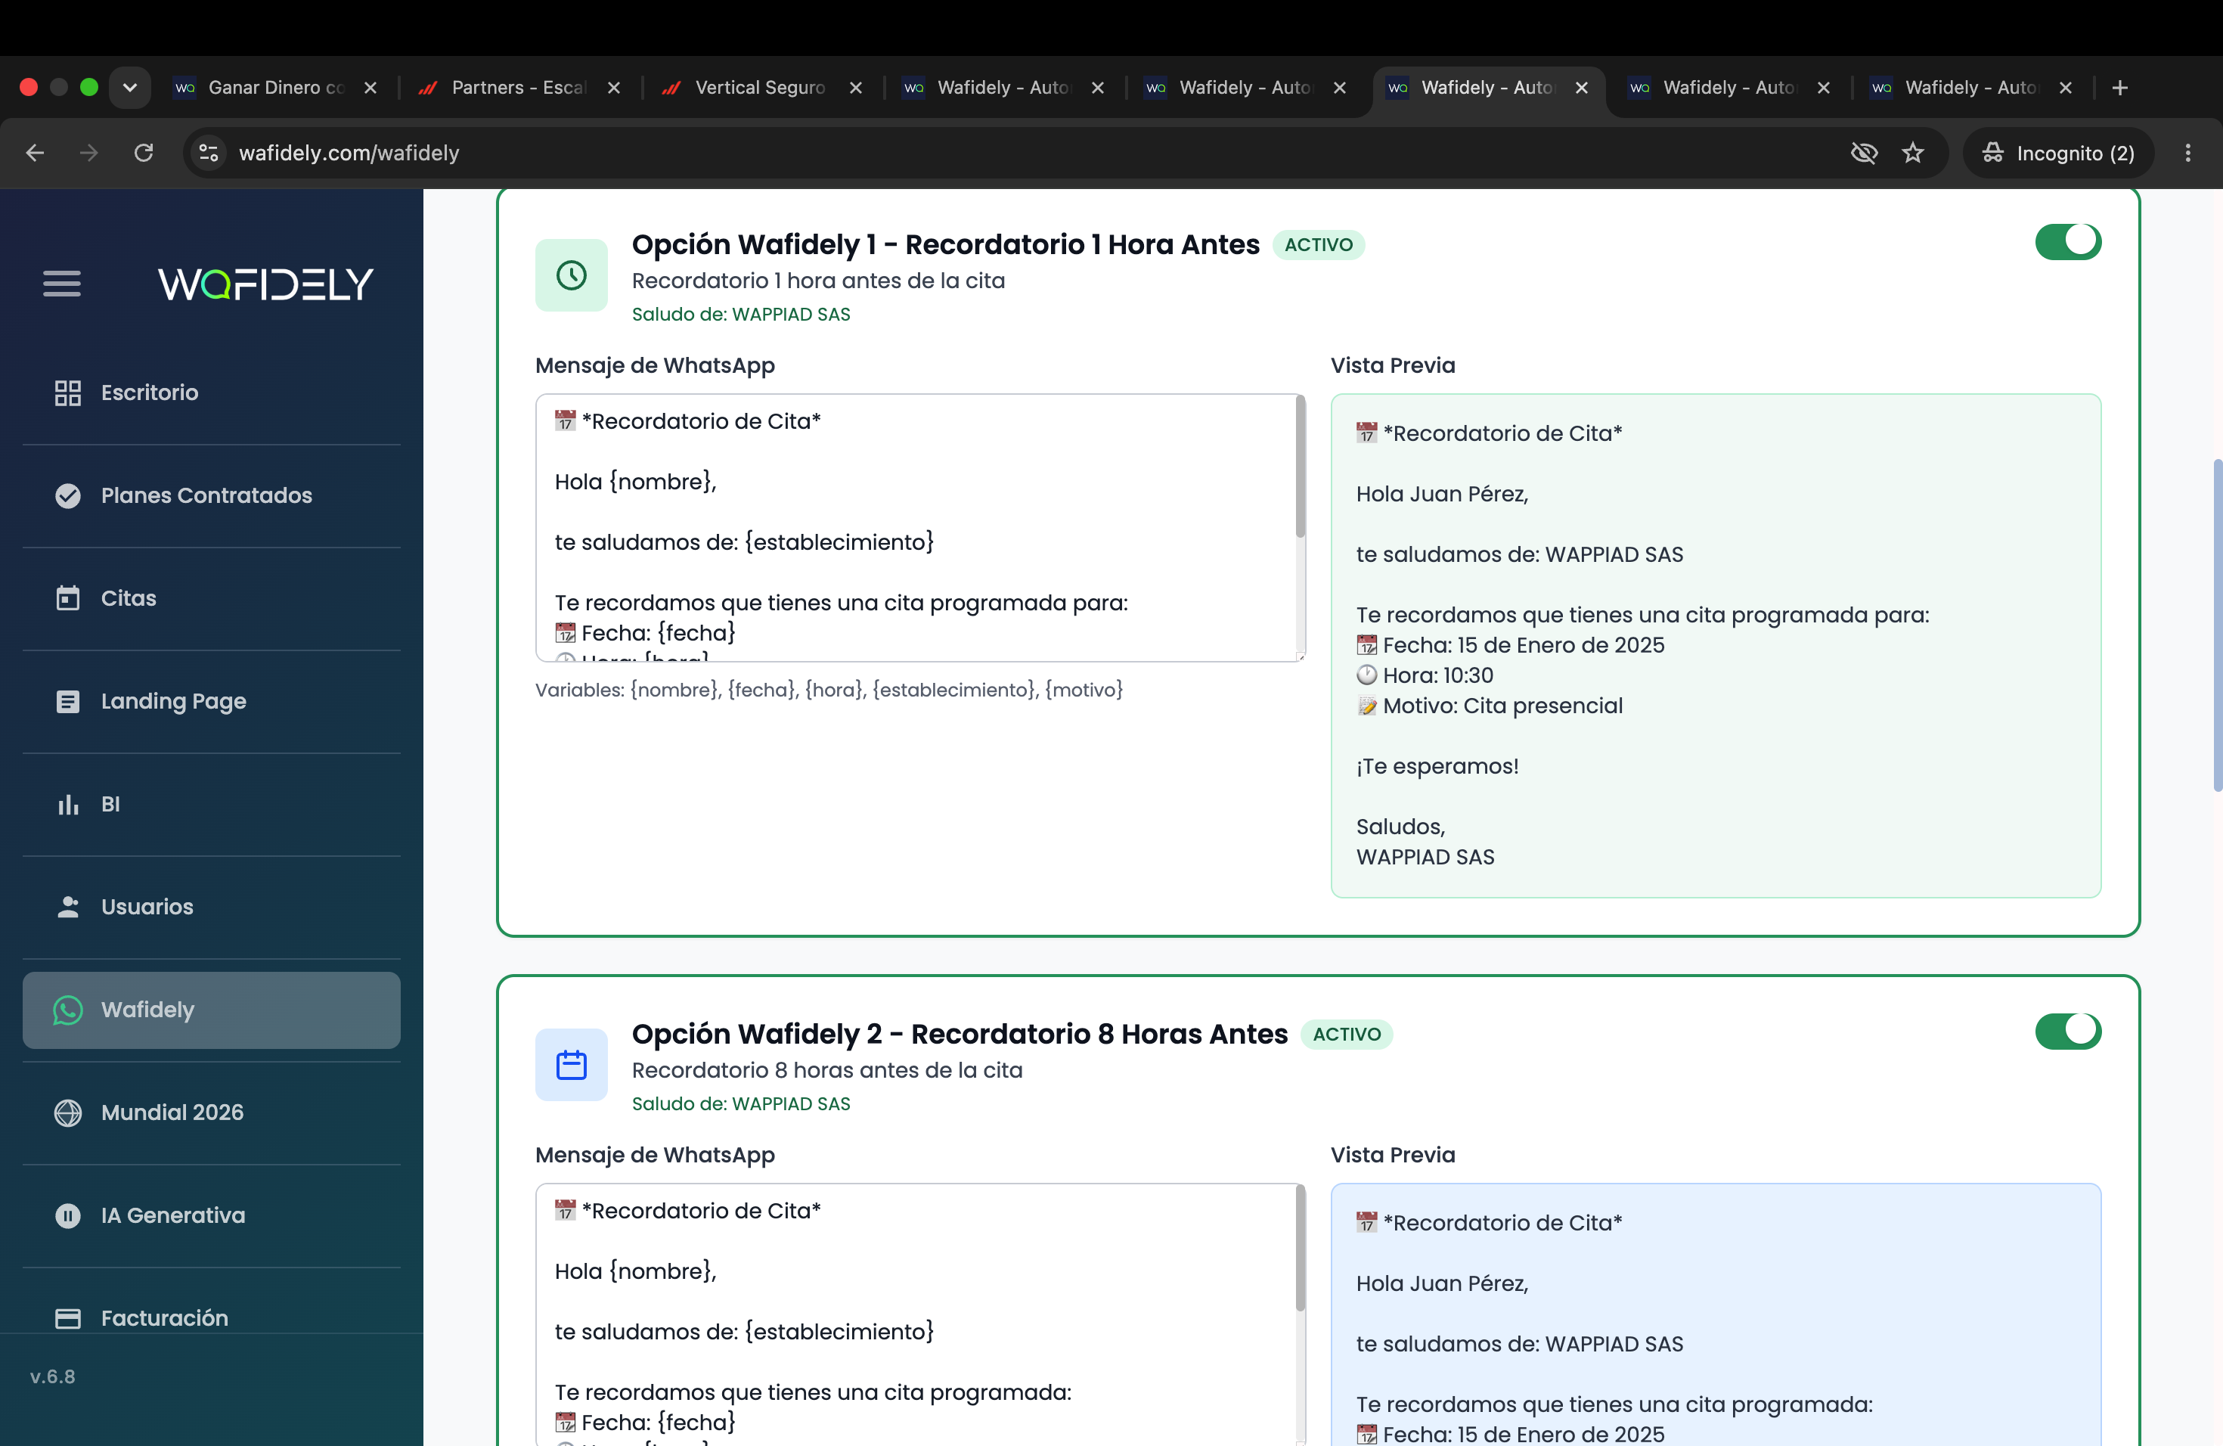Reload the page with the refresh icon
This screenshot has height=1446, width=2223.
pos(143,152)
